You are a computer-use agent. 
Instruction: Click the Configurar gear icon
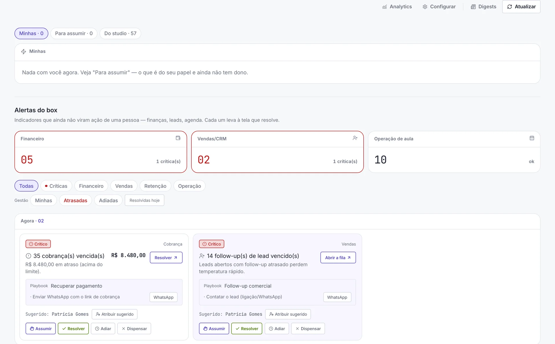tap(425, 7)
